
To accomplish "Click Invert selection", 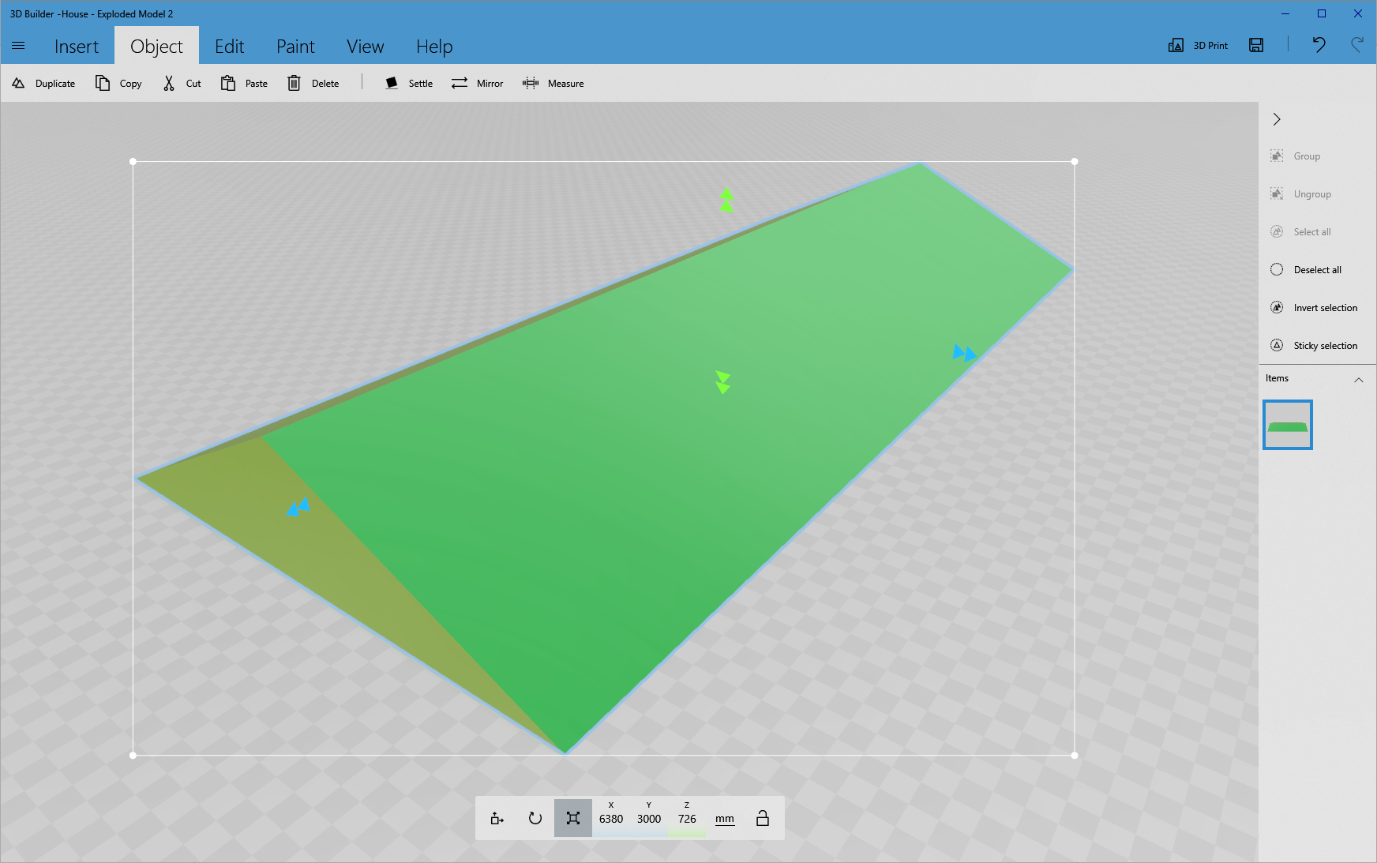I will tap(1315, 308).
